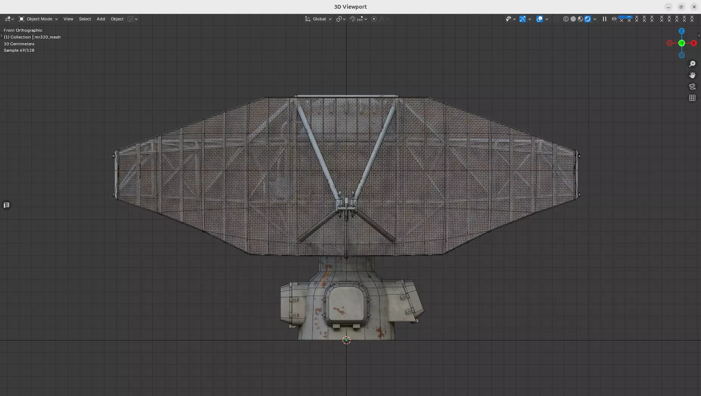Toggle proportional editing
The image size is (701, 396).
[x=374, y=19]
